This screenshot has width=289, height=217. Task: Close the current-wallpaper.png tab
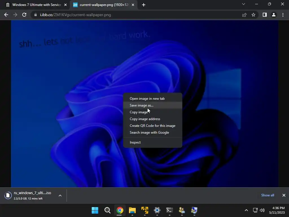133,5
